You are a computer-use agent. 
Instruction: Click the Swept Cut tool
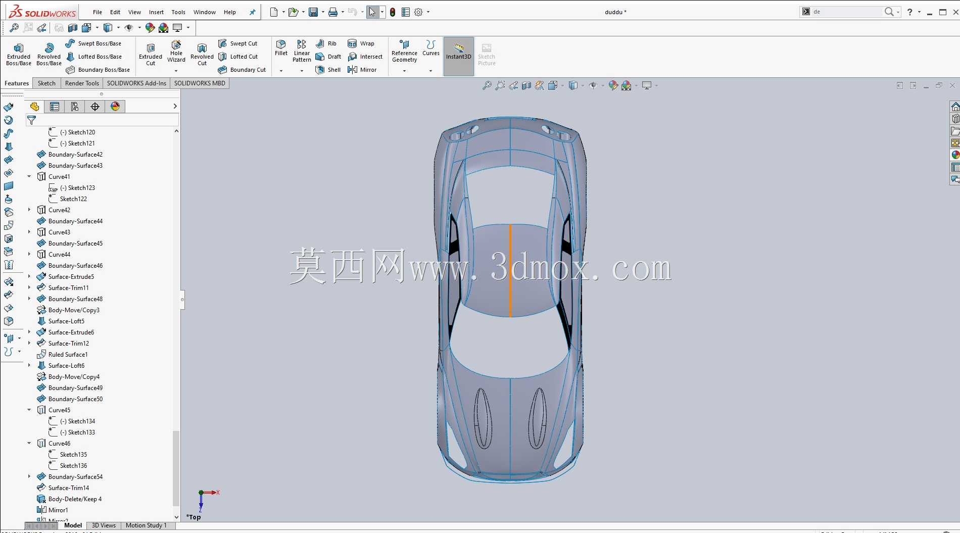point(238,43)
